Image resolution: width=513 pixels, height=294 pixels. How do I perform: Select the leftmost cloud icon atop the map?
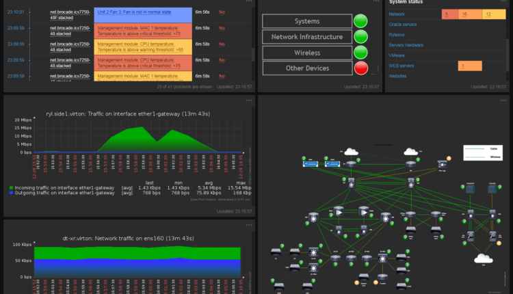pos(351,152)
